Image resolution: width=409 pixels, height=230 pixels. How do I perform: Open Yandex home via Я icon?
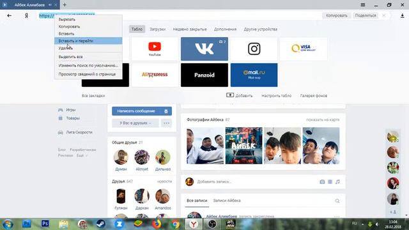[26, 15]
